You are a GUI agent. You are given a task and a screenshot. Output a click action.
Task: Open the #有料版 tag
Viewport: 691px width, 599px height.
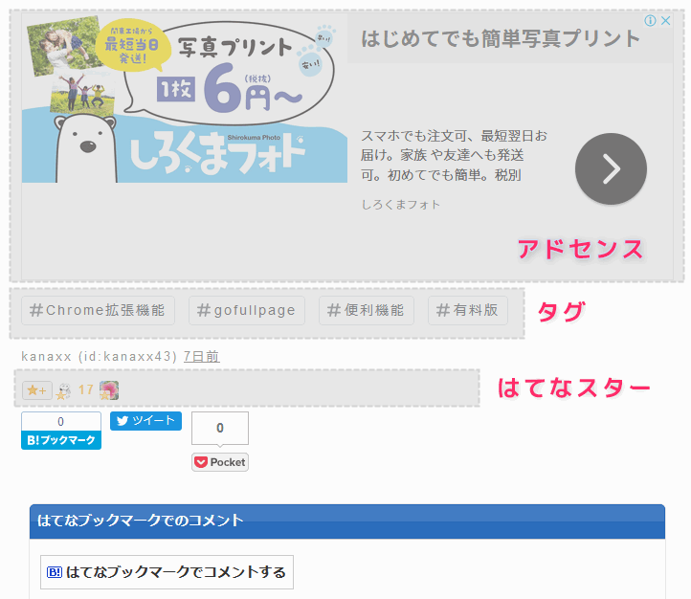click(x=468, y=311)
